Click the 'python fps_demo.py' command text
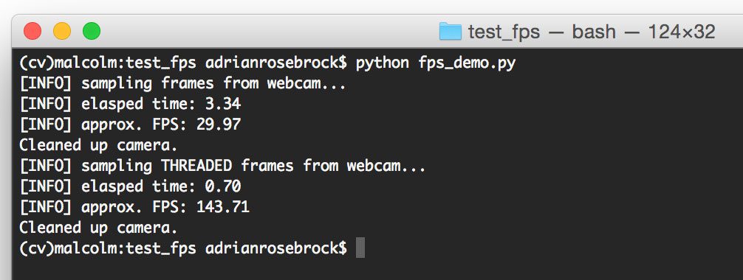The width and height of the screenshot is (743, 280). [x=436, y=63]
